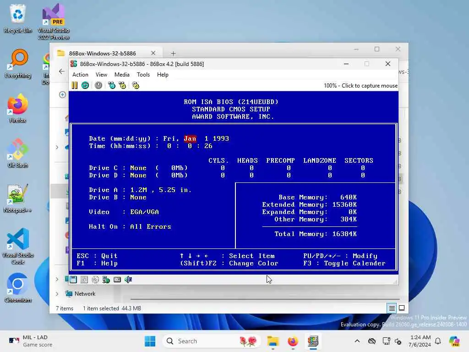
Task: Click the volume muted tray icon
Action: [398, 341]
